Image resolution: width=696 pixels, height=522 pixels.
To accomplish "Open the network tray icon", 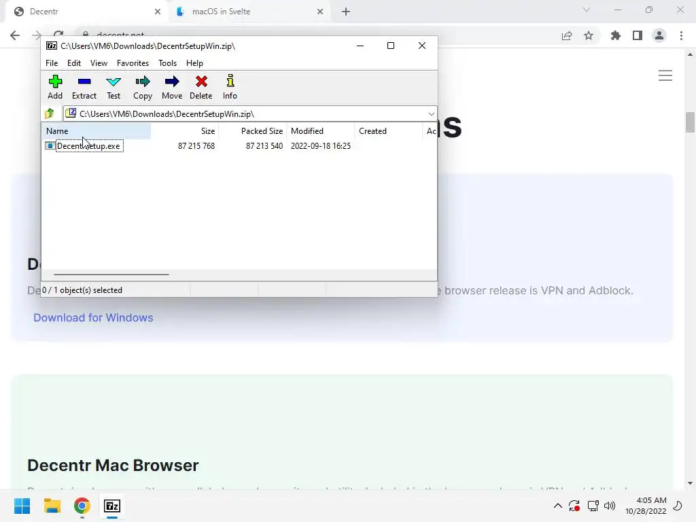I will click(x=593, y=506).
